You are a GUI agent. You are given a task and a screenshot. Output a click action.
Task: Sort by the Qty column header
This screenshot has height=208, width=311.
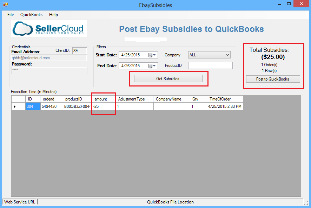198,99
